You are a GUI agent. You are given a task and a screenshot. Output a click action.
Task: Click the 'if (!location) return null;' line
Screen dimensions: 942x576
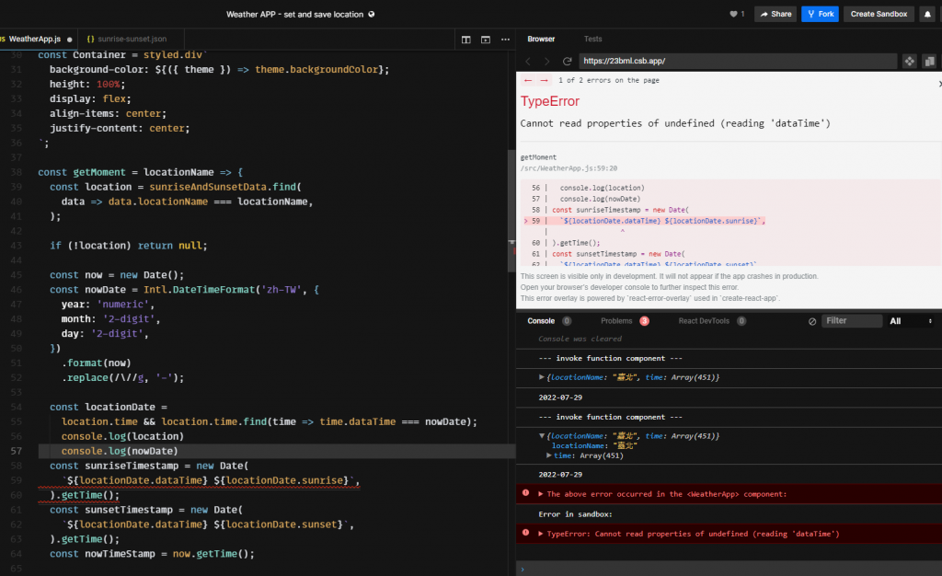pos(128,246)
